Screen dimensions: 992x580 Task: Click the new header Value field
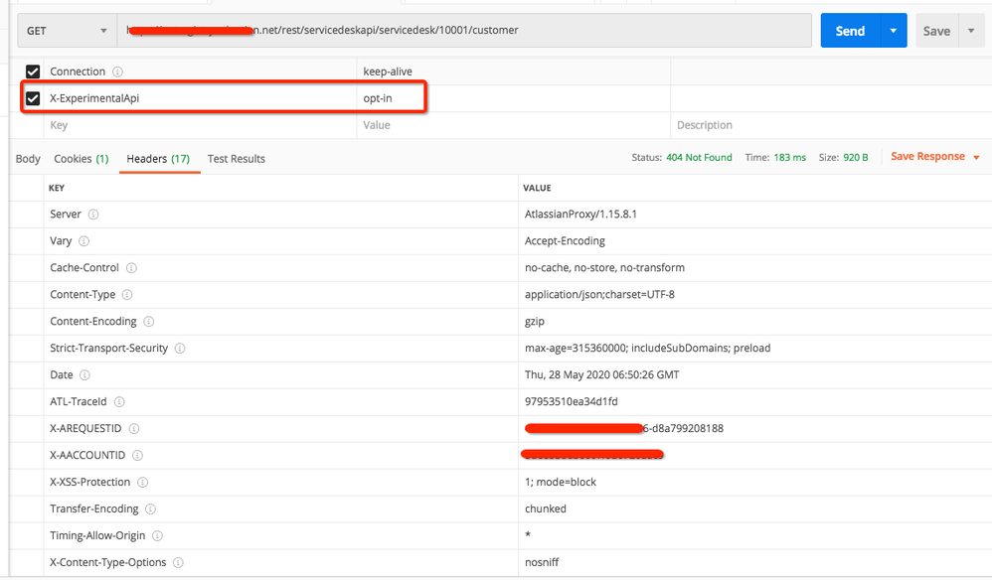513,125
